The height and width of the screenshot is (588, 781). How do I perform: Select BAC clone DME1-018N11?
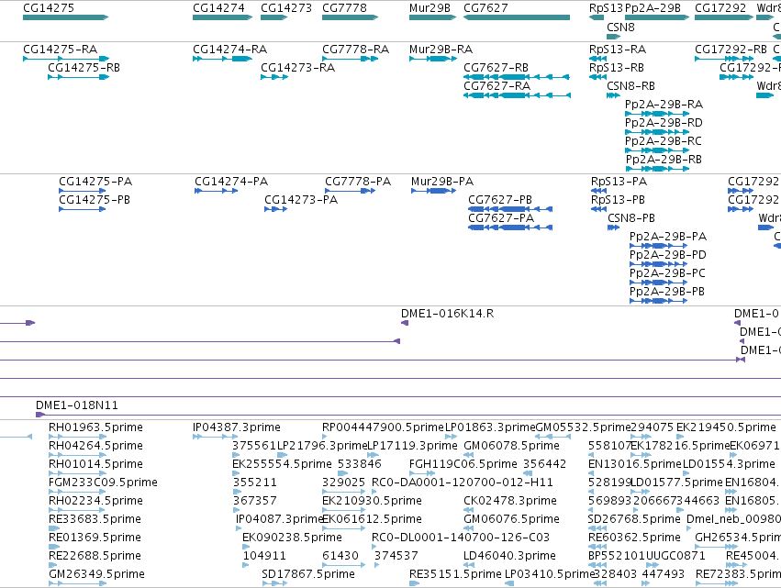point(77,405)
